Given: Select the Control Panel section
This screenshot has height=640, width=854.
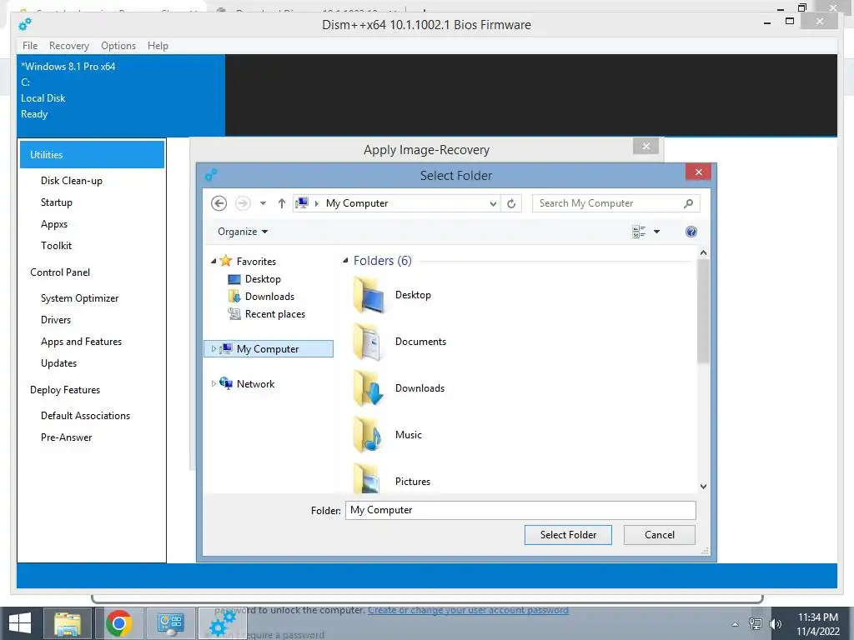Looking at the screenshot, I should pos(60,272).
